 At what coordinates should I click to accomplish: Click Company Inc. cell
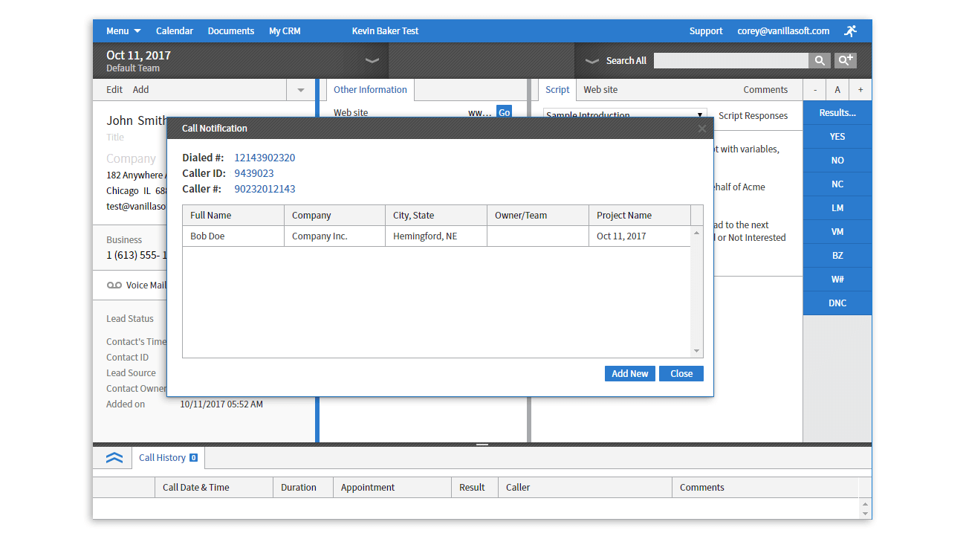point(334,236)
